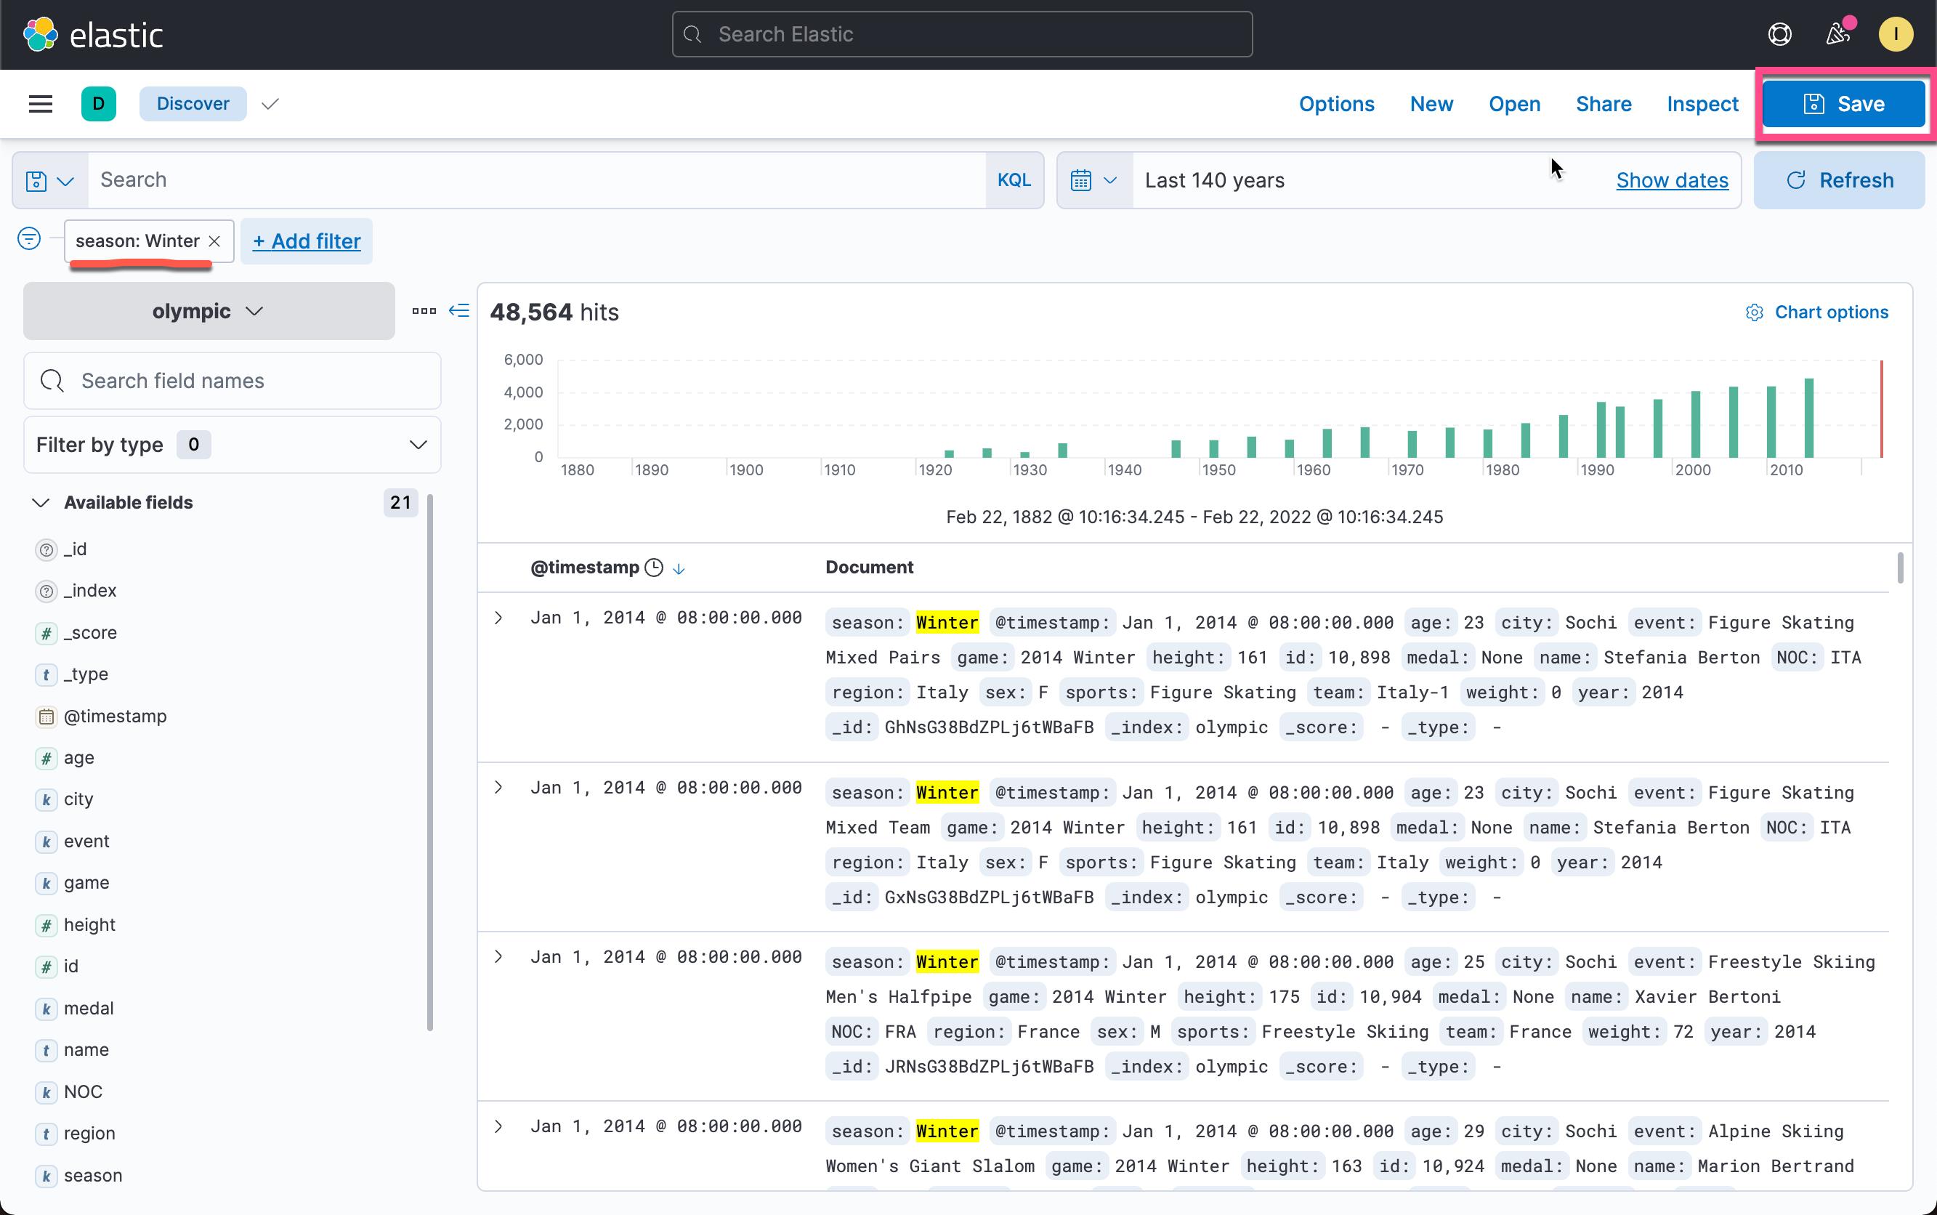Click the Open saved search menu

tap(1513, 104)
